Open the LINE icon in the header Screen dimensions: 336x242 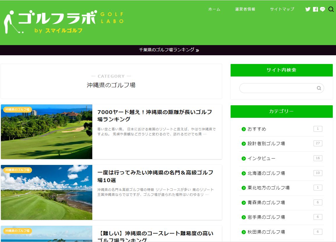[x=323, y=9]
